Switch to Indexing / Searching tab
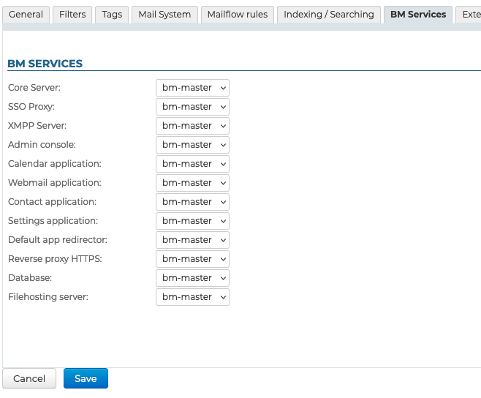The height and width of the screenshot is (398, 481). (x=328, y=15)
